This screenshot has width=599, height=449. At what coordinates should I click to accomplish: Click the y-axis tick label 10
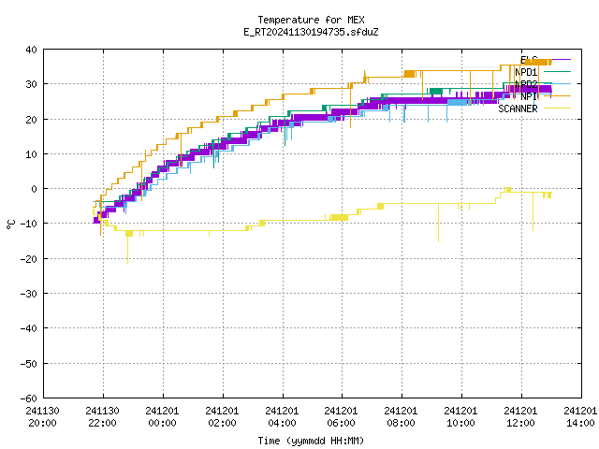pyautogui.click(x=31, y=154)
